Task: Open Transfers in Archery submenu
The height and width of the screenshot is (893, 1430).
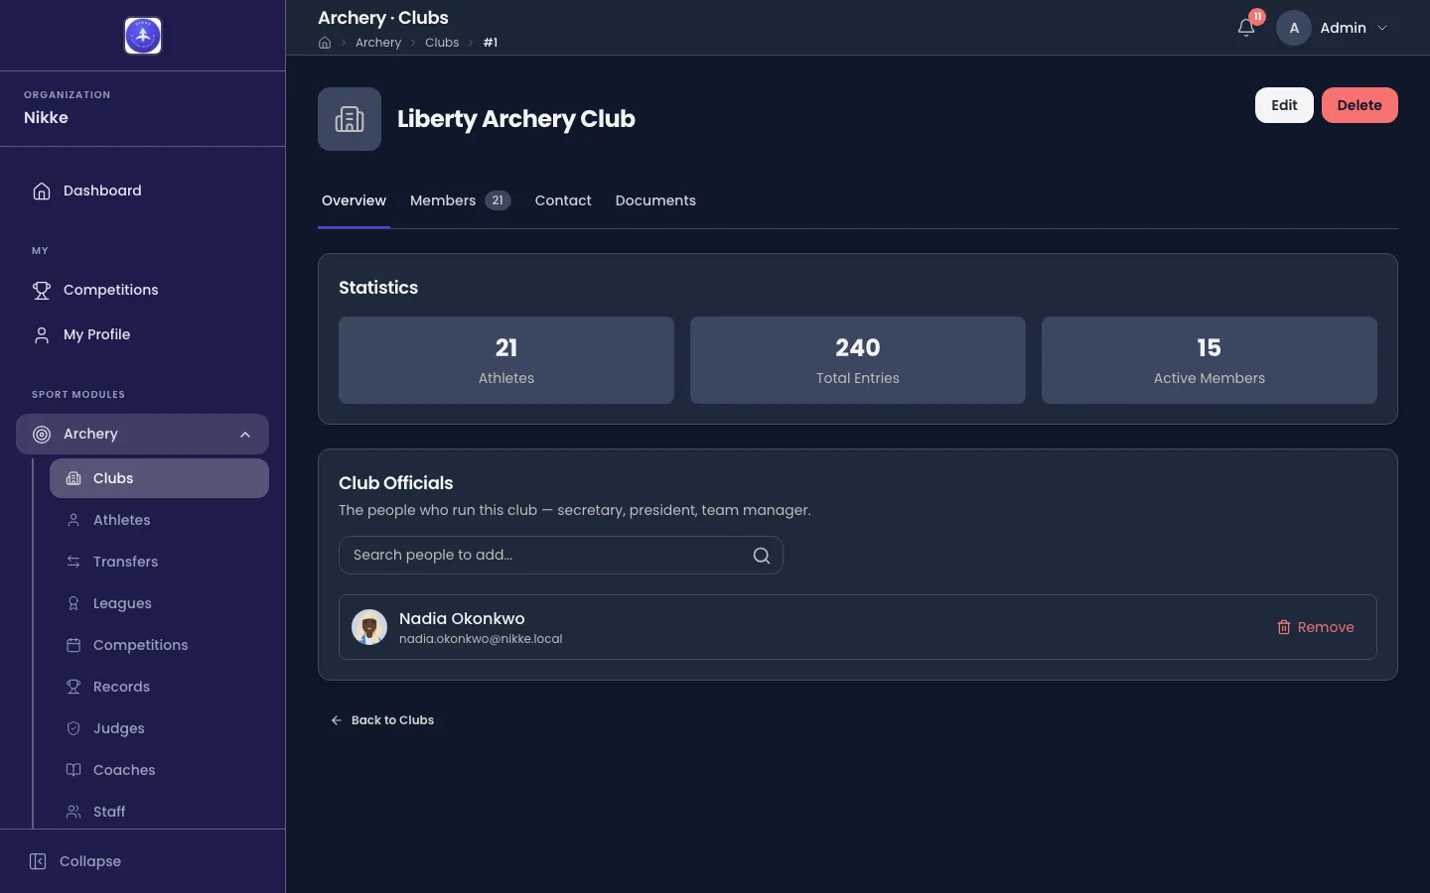Action: (x=159, y=562)
